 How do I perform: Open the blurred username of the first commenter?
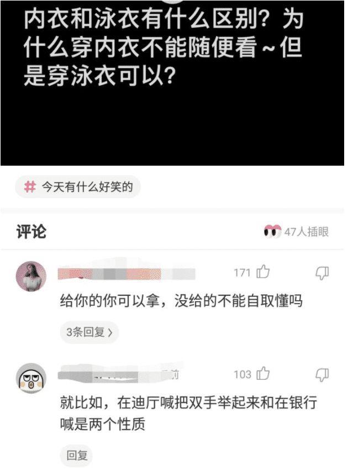[x=127, y=274]
